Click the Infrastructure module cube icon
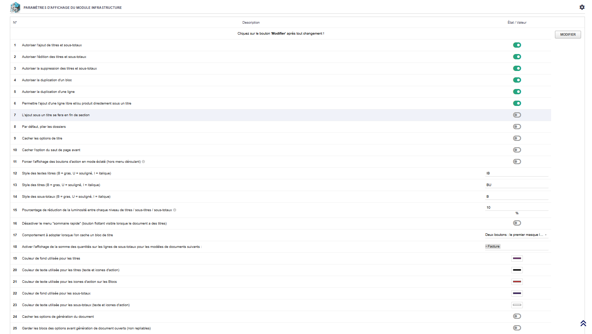This screenshot has width=592, height=334. (x=15, y=7)
